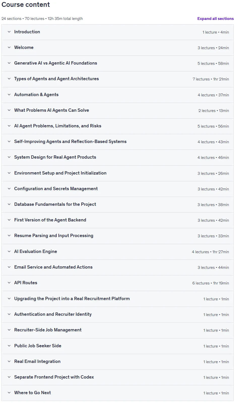Click chevron beside Automation & Agents
This screenshot has width=236, height=403.
pos(9,95)
